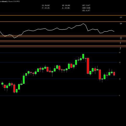Click the '19' price axis label

point(120,62)
